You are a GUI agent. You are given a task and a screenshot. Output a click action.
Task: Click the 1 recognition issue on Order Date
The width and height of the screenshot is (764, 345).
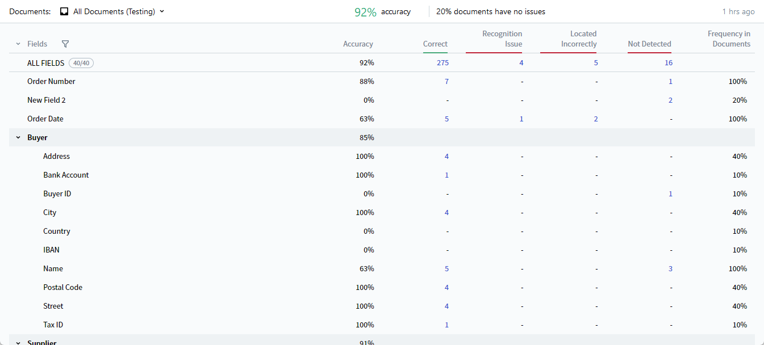click(x=521, y=119)
